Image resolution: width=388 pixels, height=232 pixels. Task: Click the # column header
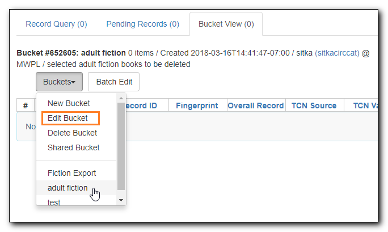pyautogui.click(x=26, y=106)
